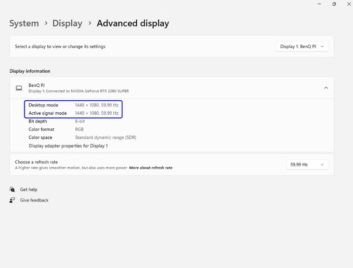
Task: Click the BenQ PJ monitor icon
Action: click(x=19, y=88)
